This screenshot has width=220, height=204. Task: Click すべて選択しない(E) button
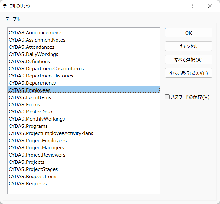coord(188,73)
